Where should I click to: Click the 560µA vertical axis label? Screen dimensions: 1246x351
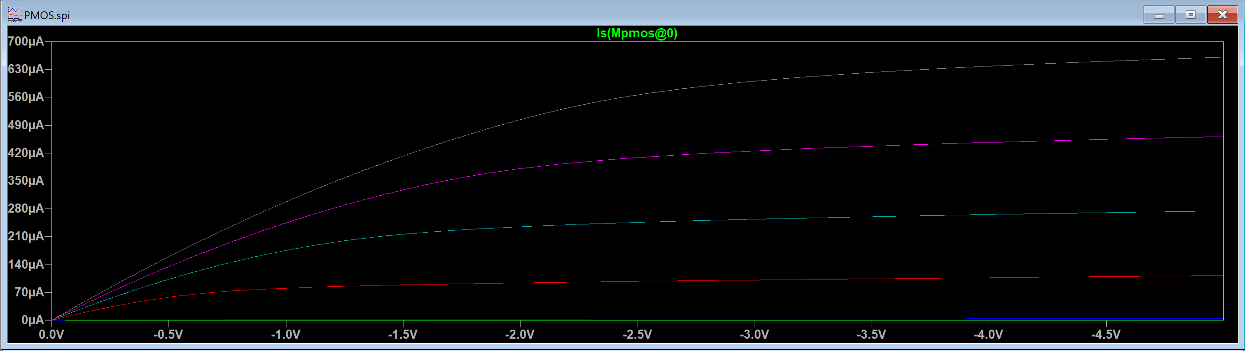click(26, 97)
